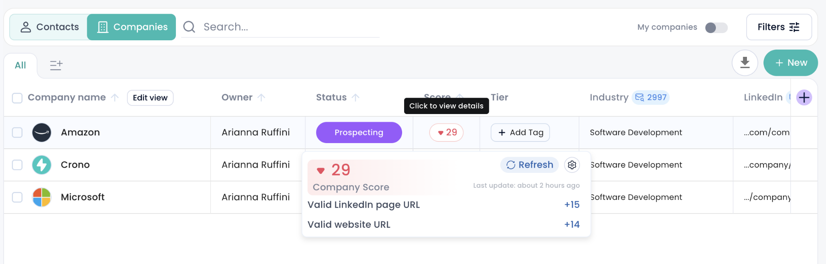Tick the select-all header checkbox
Screen dimensions: 826x264
pyautogui.click(x=17, y=98)
